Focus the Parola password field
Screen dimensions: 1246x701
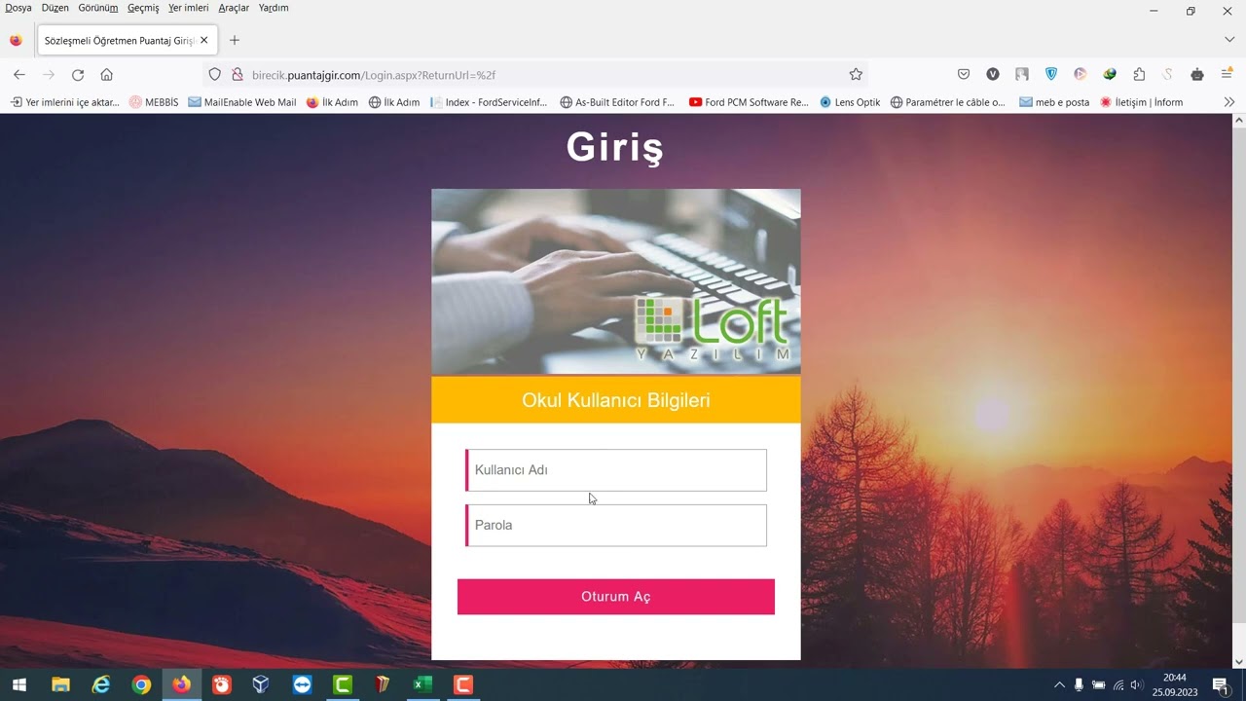[616, 525]
